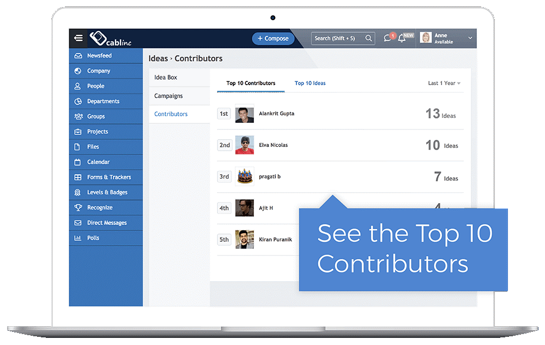The width and height of the screenshot is (545, 345).
Task: Open Idea Box section
Action: [x=179, y=78]
